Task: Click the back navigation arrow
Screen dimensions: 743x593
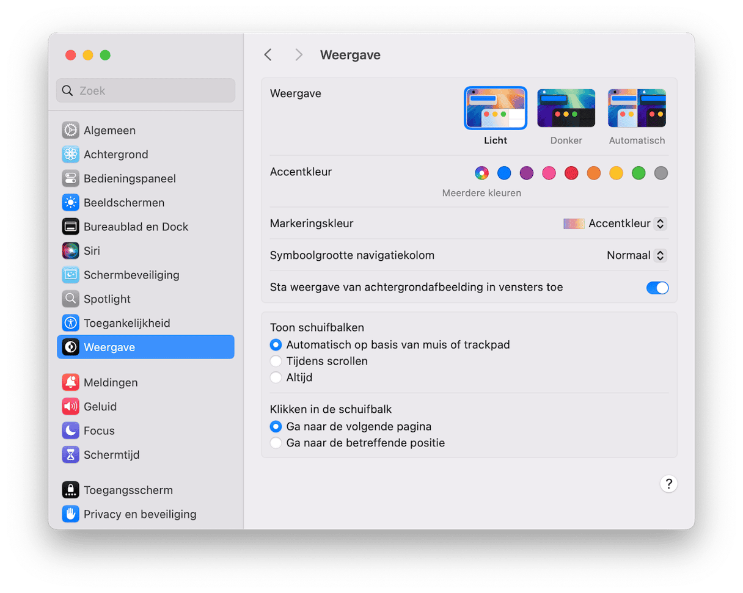Action: pyautogui.click(x=268, y=55)
